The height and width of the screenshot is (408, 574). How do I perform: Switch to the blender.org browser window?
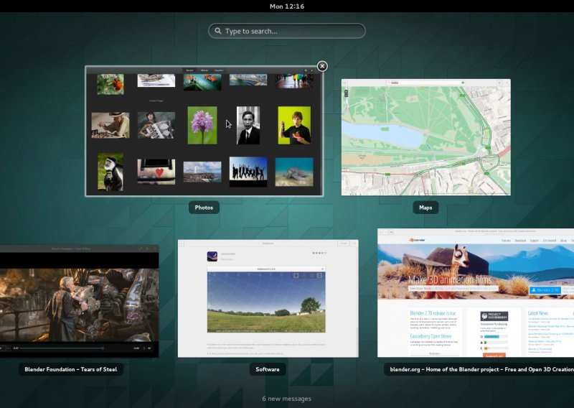[x=476, y=292]
